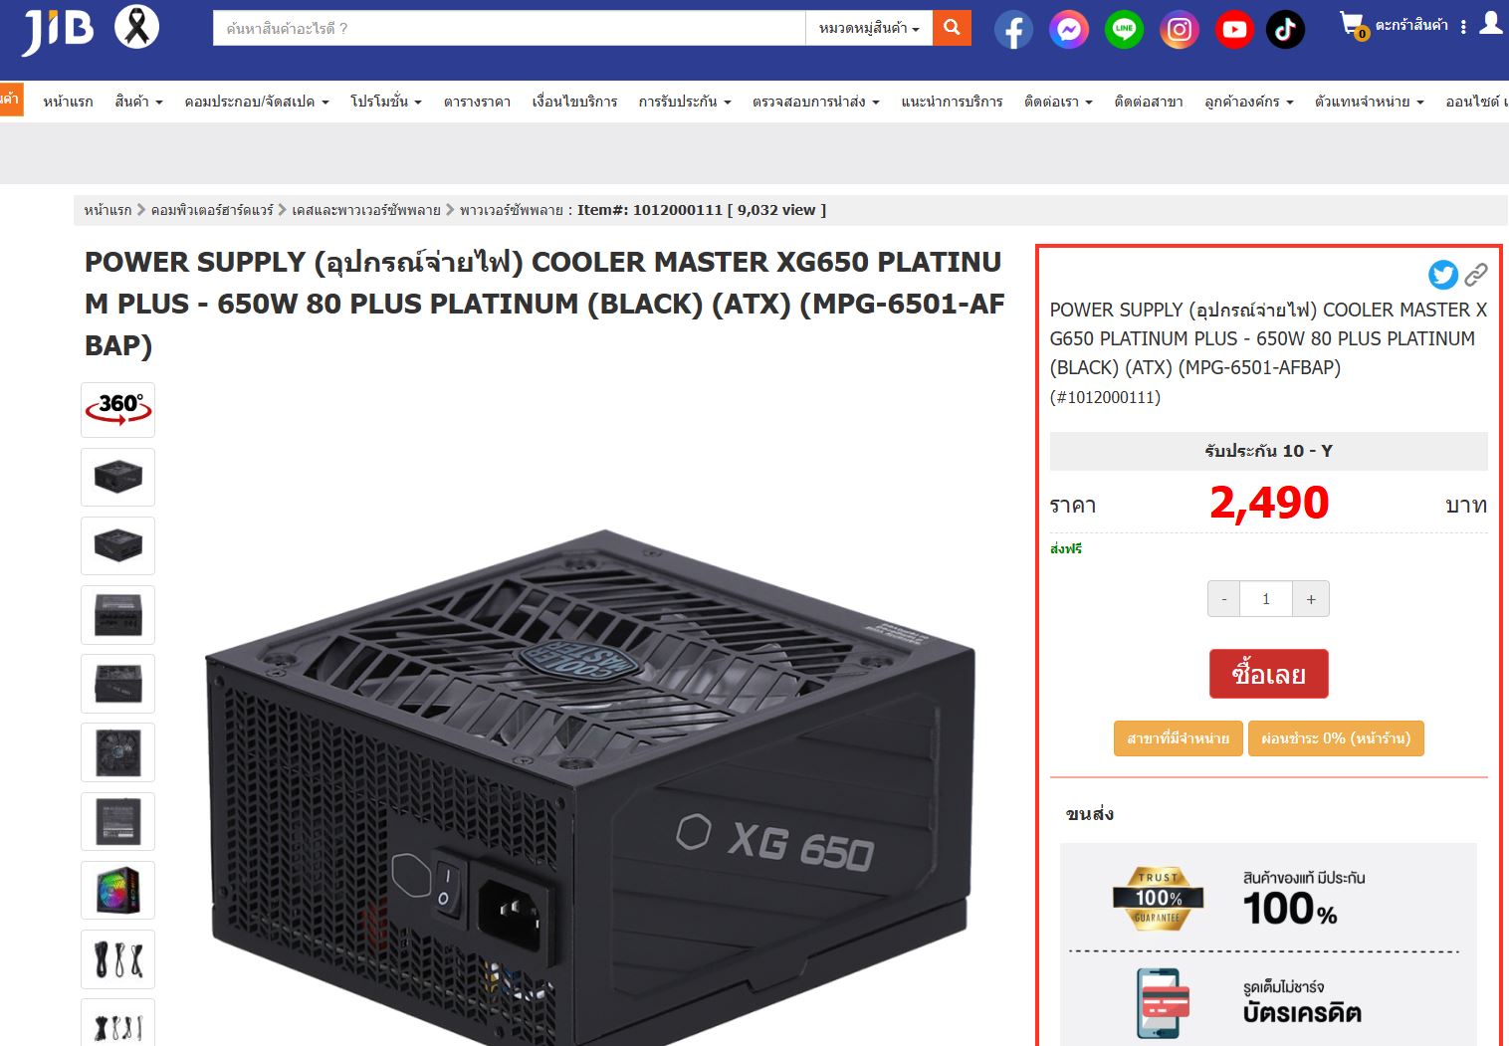Open the LINE contact icon

(x=1124, y=30)
